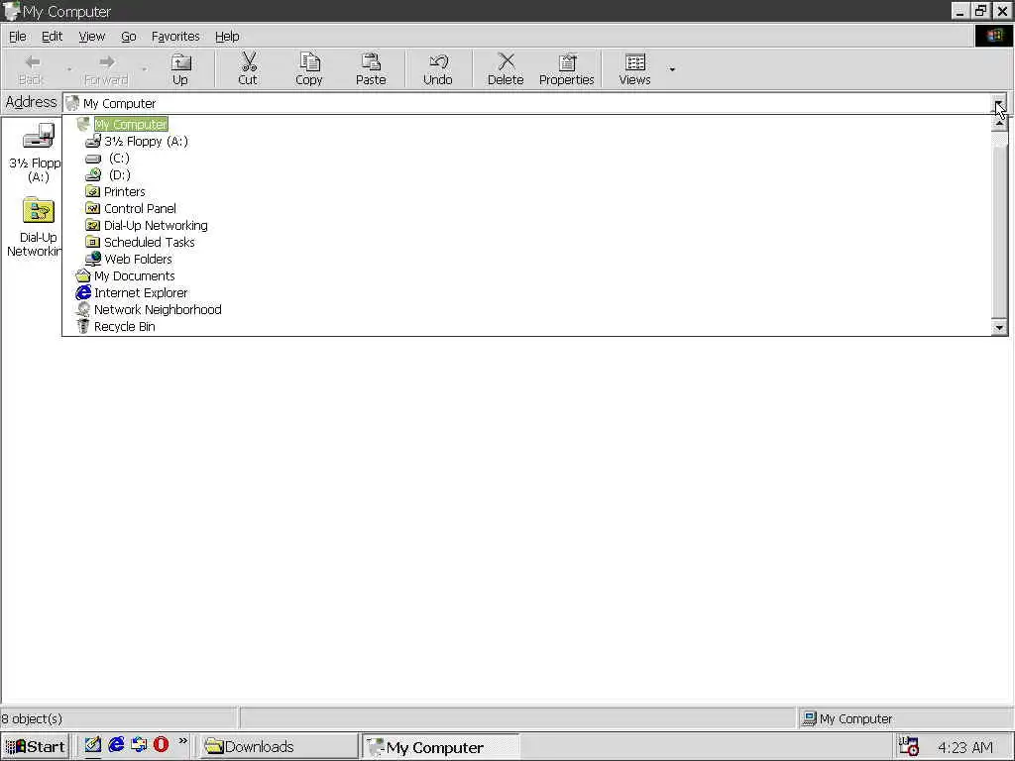Click dropdown list scroll-down arrow
Image resolution: width=1015 pixels, height=761 pixels.
(999, 327)
